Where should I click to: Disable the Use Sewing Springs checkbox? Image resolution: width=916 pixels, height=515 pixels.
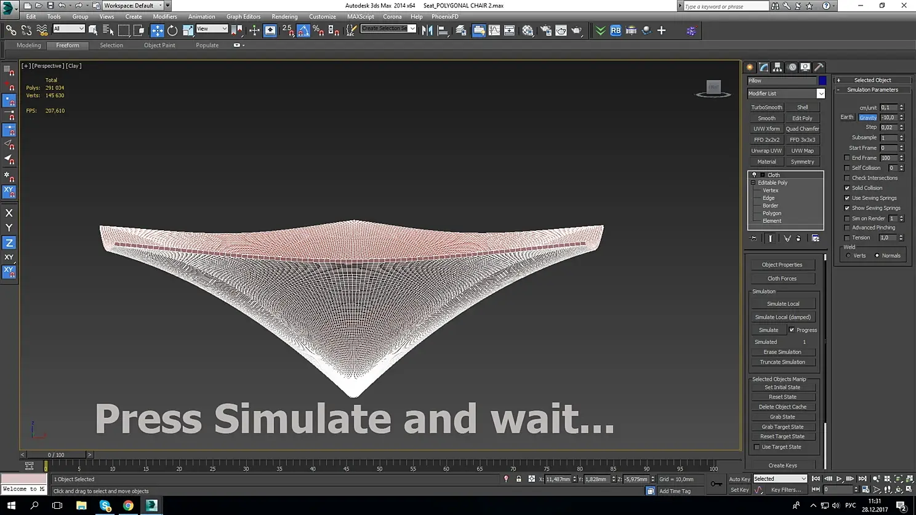[847, 198]
